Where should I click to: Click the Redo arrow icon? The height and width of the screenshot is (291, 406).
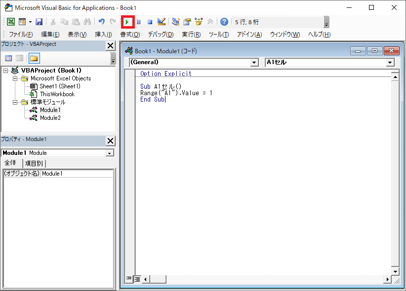(113, 22)
